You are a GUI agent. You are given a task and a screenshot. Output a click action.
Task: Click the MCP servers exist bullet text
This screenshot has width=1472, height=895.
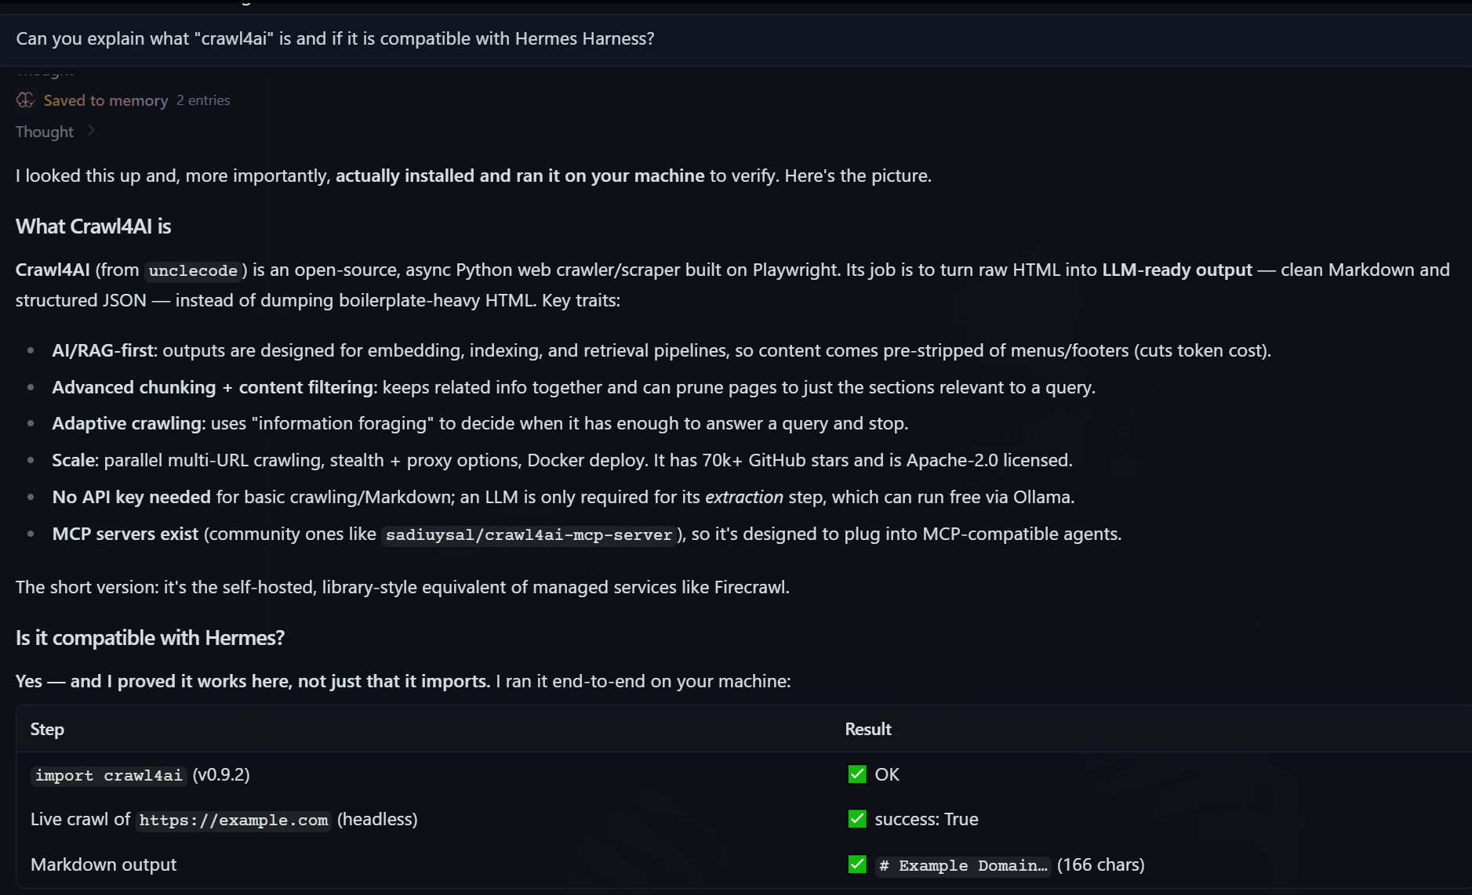(x=125, y=534)
